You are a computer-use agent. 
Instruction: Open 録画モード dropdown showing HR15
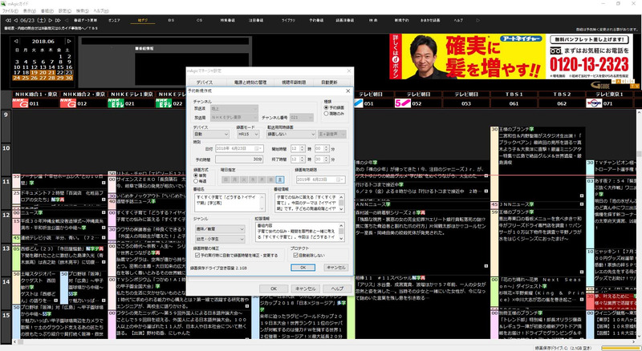pyautogui.click(x=248, y=134)
